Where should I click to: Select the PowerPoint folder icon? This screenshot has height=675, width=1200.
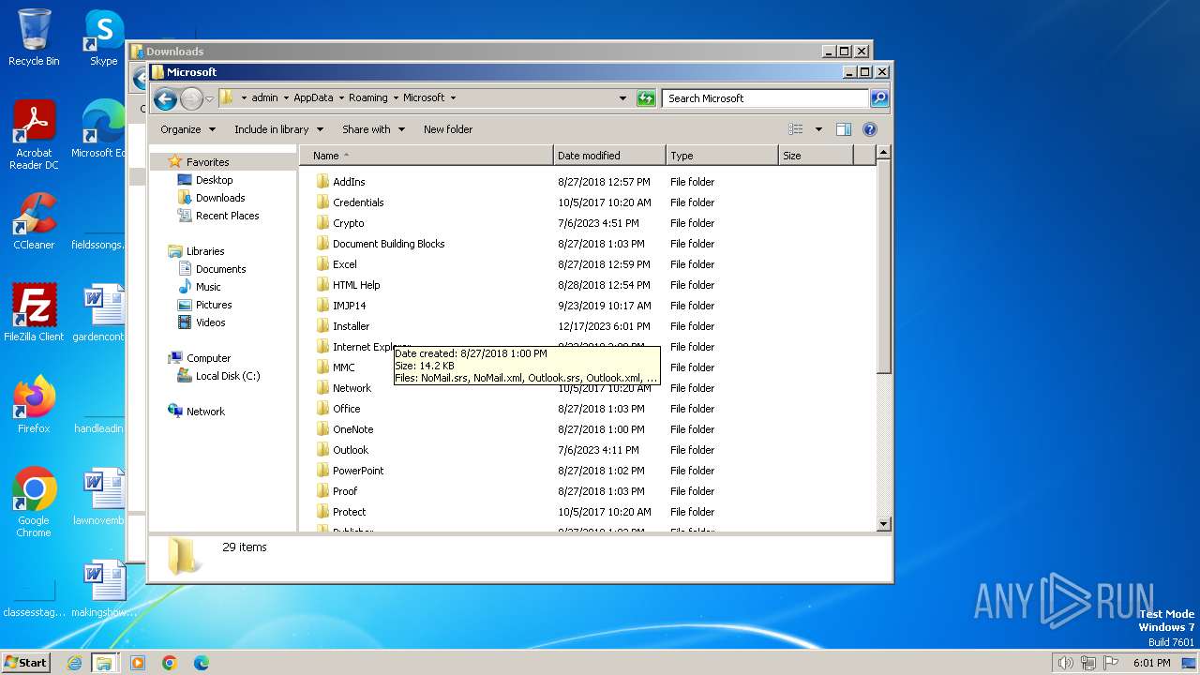[322, 471]
